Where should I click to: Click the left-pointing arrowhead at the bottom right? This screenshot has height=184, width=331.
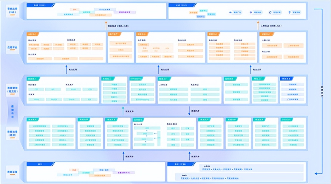pyautogui.click(x=317, y=173)
